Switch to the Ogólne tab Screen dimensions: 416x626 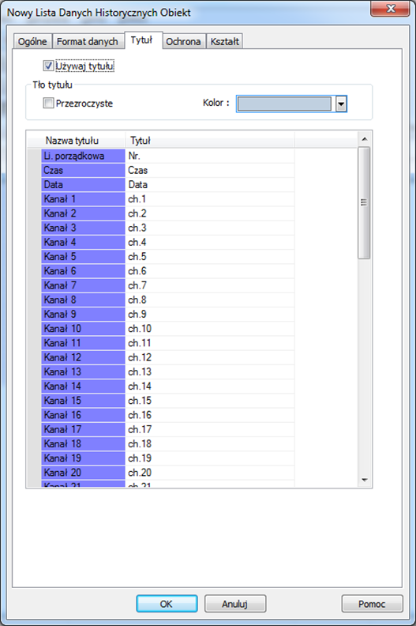(32, 42)
